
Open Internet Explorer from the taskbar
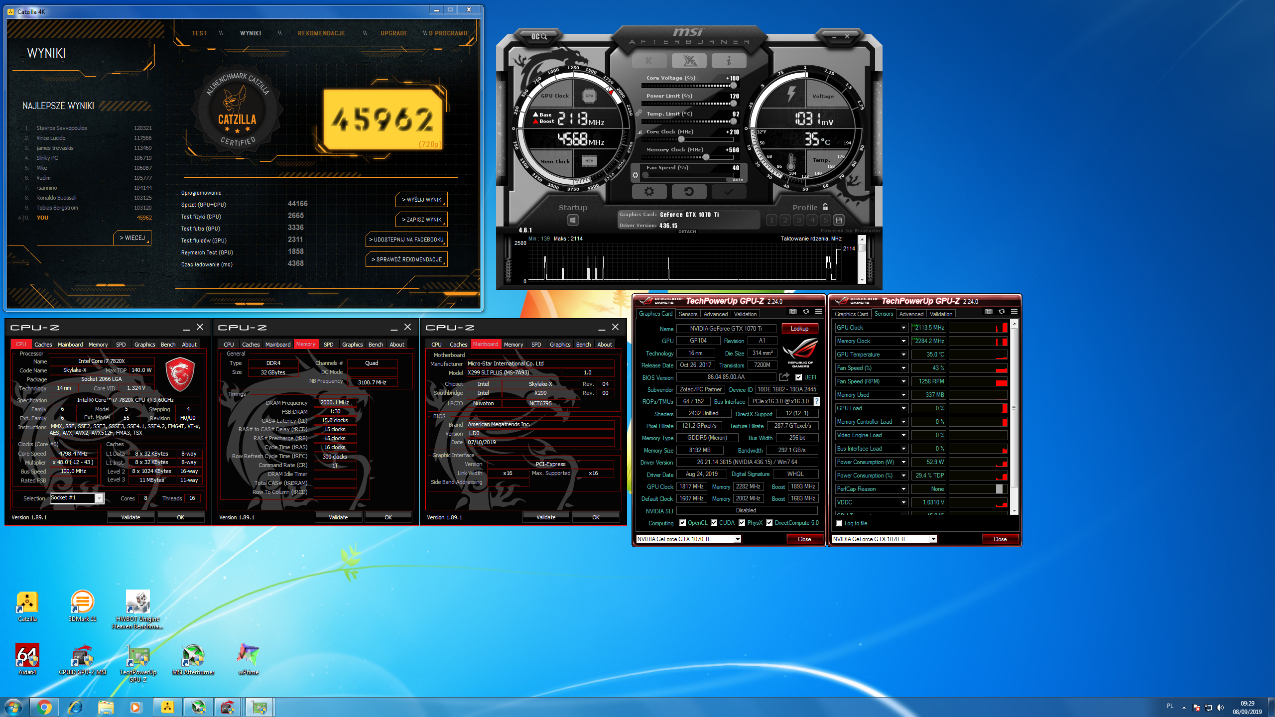click(75, 707)
